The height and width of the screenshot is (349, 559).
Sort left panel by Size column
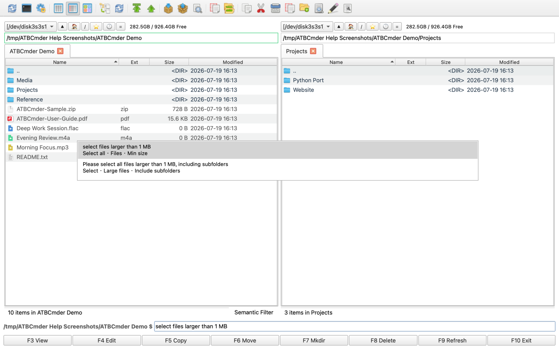(169, 62)
